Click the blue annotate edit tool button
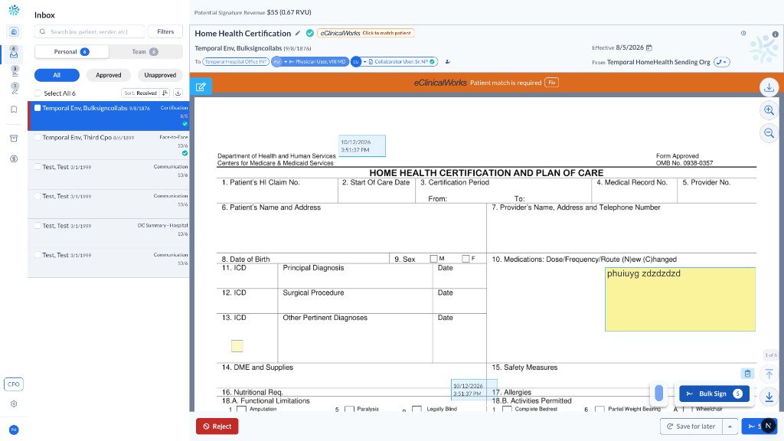 click(201, 87)
